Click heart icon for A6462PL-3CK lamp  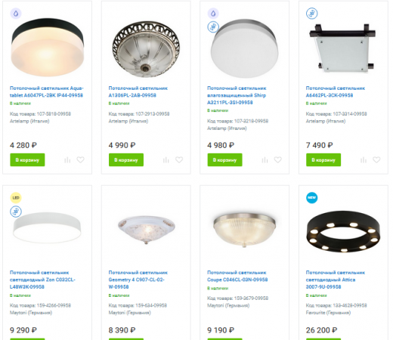[376, 159]
